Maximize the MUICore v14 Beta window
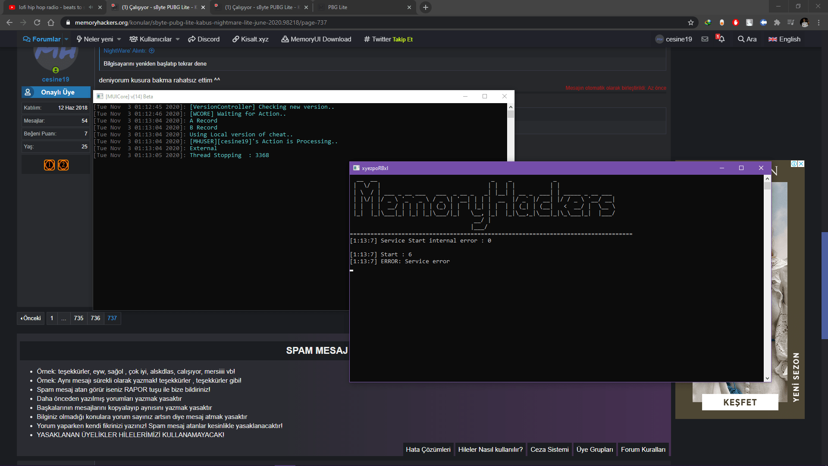Screen dimensions: 828x466 click(x=485, y=96)
